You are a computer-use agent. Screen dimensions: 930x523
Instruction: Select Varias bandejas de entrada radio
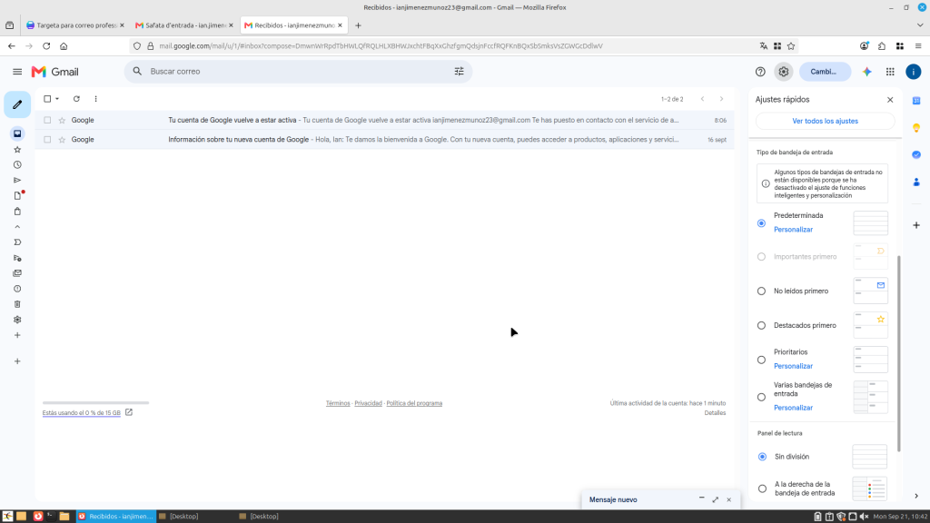tap(762, 398)
